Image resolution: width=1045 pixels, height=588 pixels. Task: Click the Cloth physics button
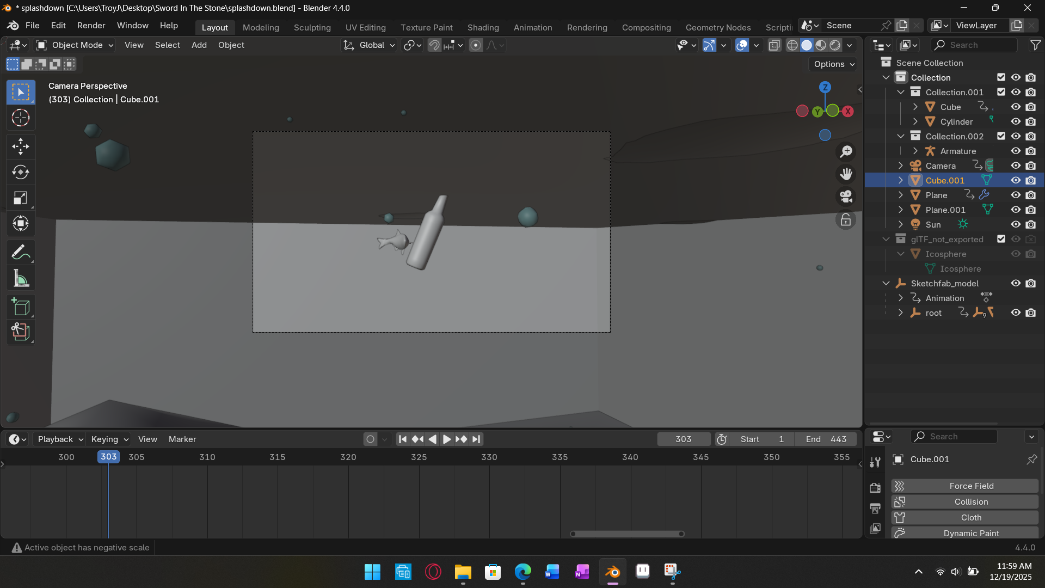pos(964,518)
